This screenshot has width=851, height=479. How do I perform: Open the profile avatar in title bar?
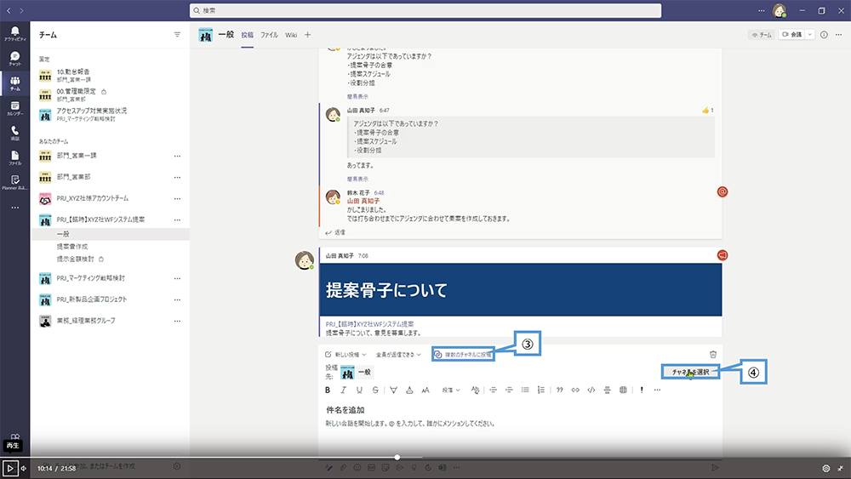[780, 10]
